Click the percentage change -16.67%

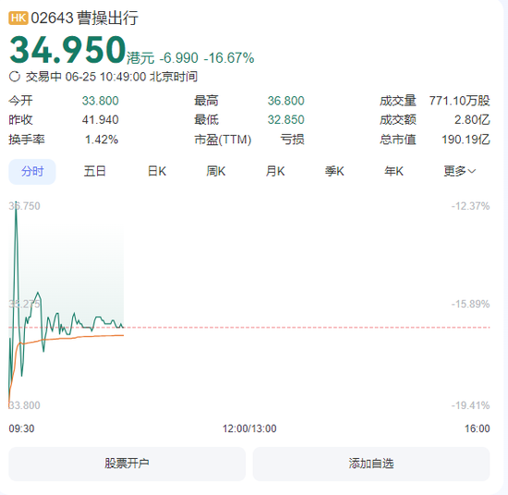229,58
